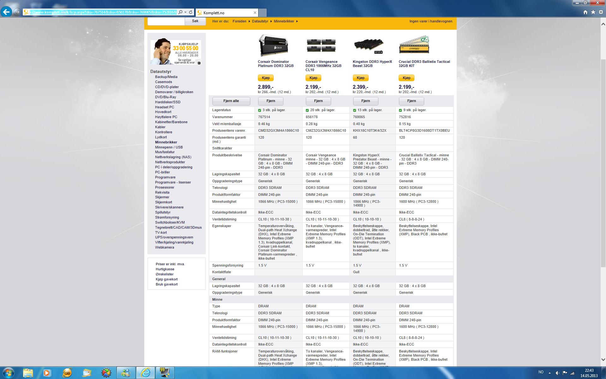Click Crucial Ballistix Tactical product image

(414, 45)
